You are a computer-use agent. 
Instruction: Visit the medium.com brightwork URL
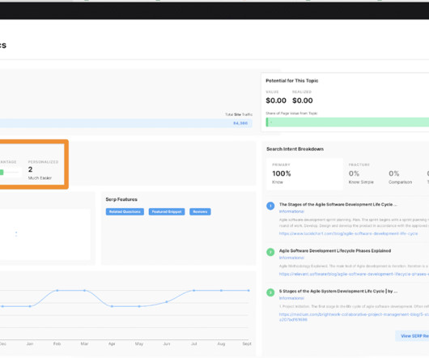(354, 317)
